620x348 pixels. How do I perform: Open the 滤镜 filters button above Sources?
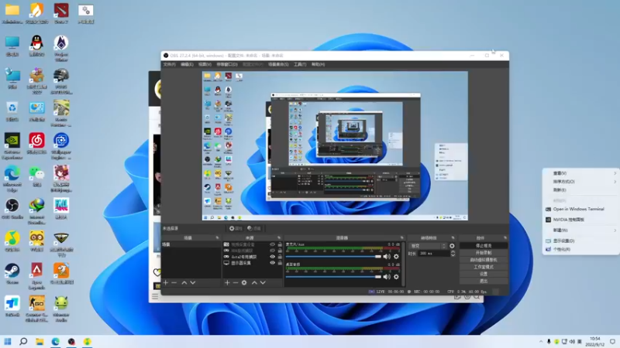pyautogui.click(x=254, y=228)
